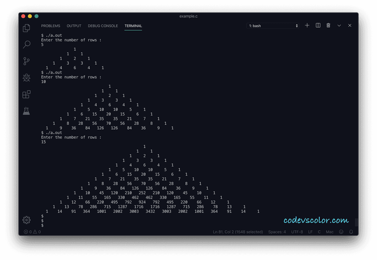The width and height of the screenshot is (377, 260).
Task: Click the errors and warnings indicator
Action: pyautogui.click(x=31, y=232)
